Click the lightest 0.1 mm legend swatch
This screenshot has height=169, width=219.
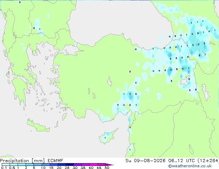tap(6, 165)
